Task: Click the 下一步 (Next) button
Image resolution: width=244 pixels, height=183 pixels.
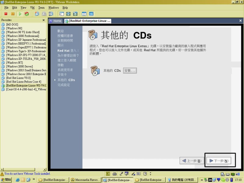Action: point(218,161)
